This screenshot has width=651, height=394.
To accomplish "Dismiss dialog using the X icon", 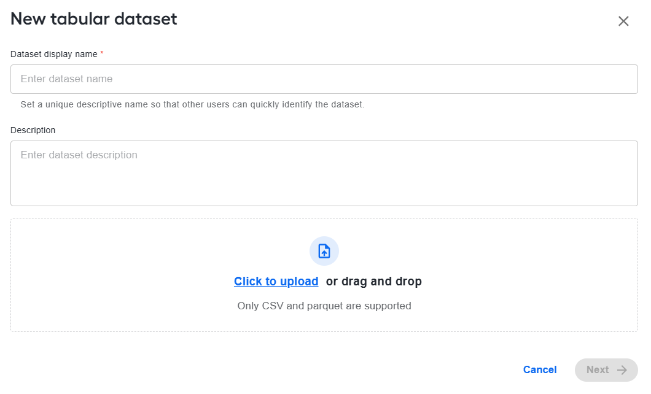I will (x=623, y=21).
